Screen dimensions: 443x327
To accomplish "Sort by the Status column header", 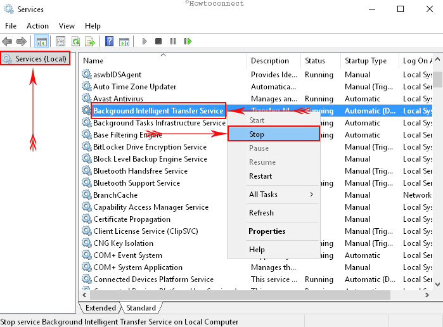I will pyautogui.click(x=321, y=60).
